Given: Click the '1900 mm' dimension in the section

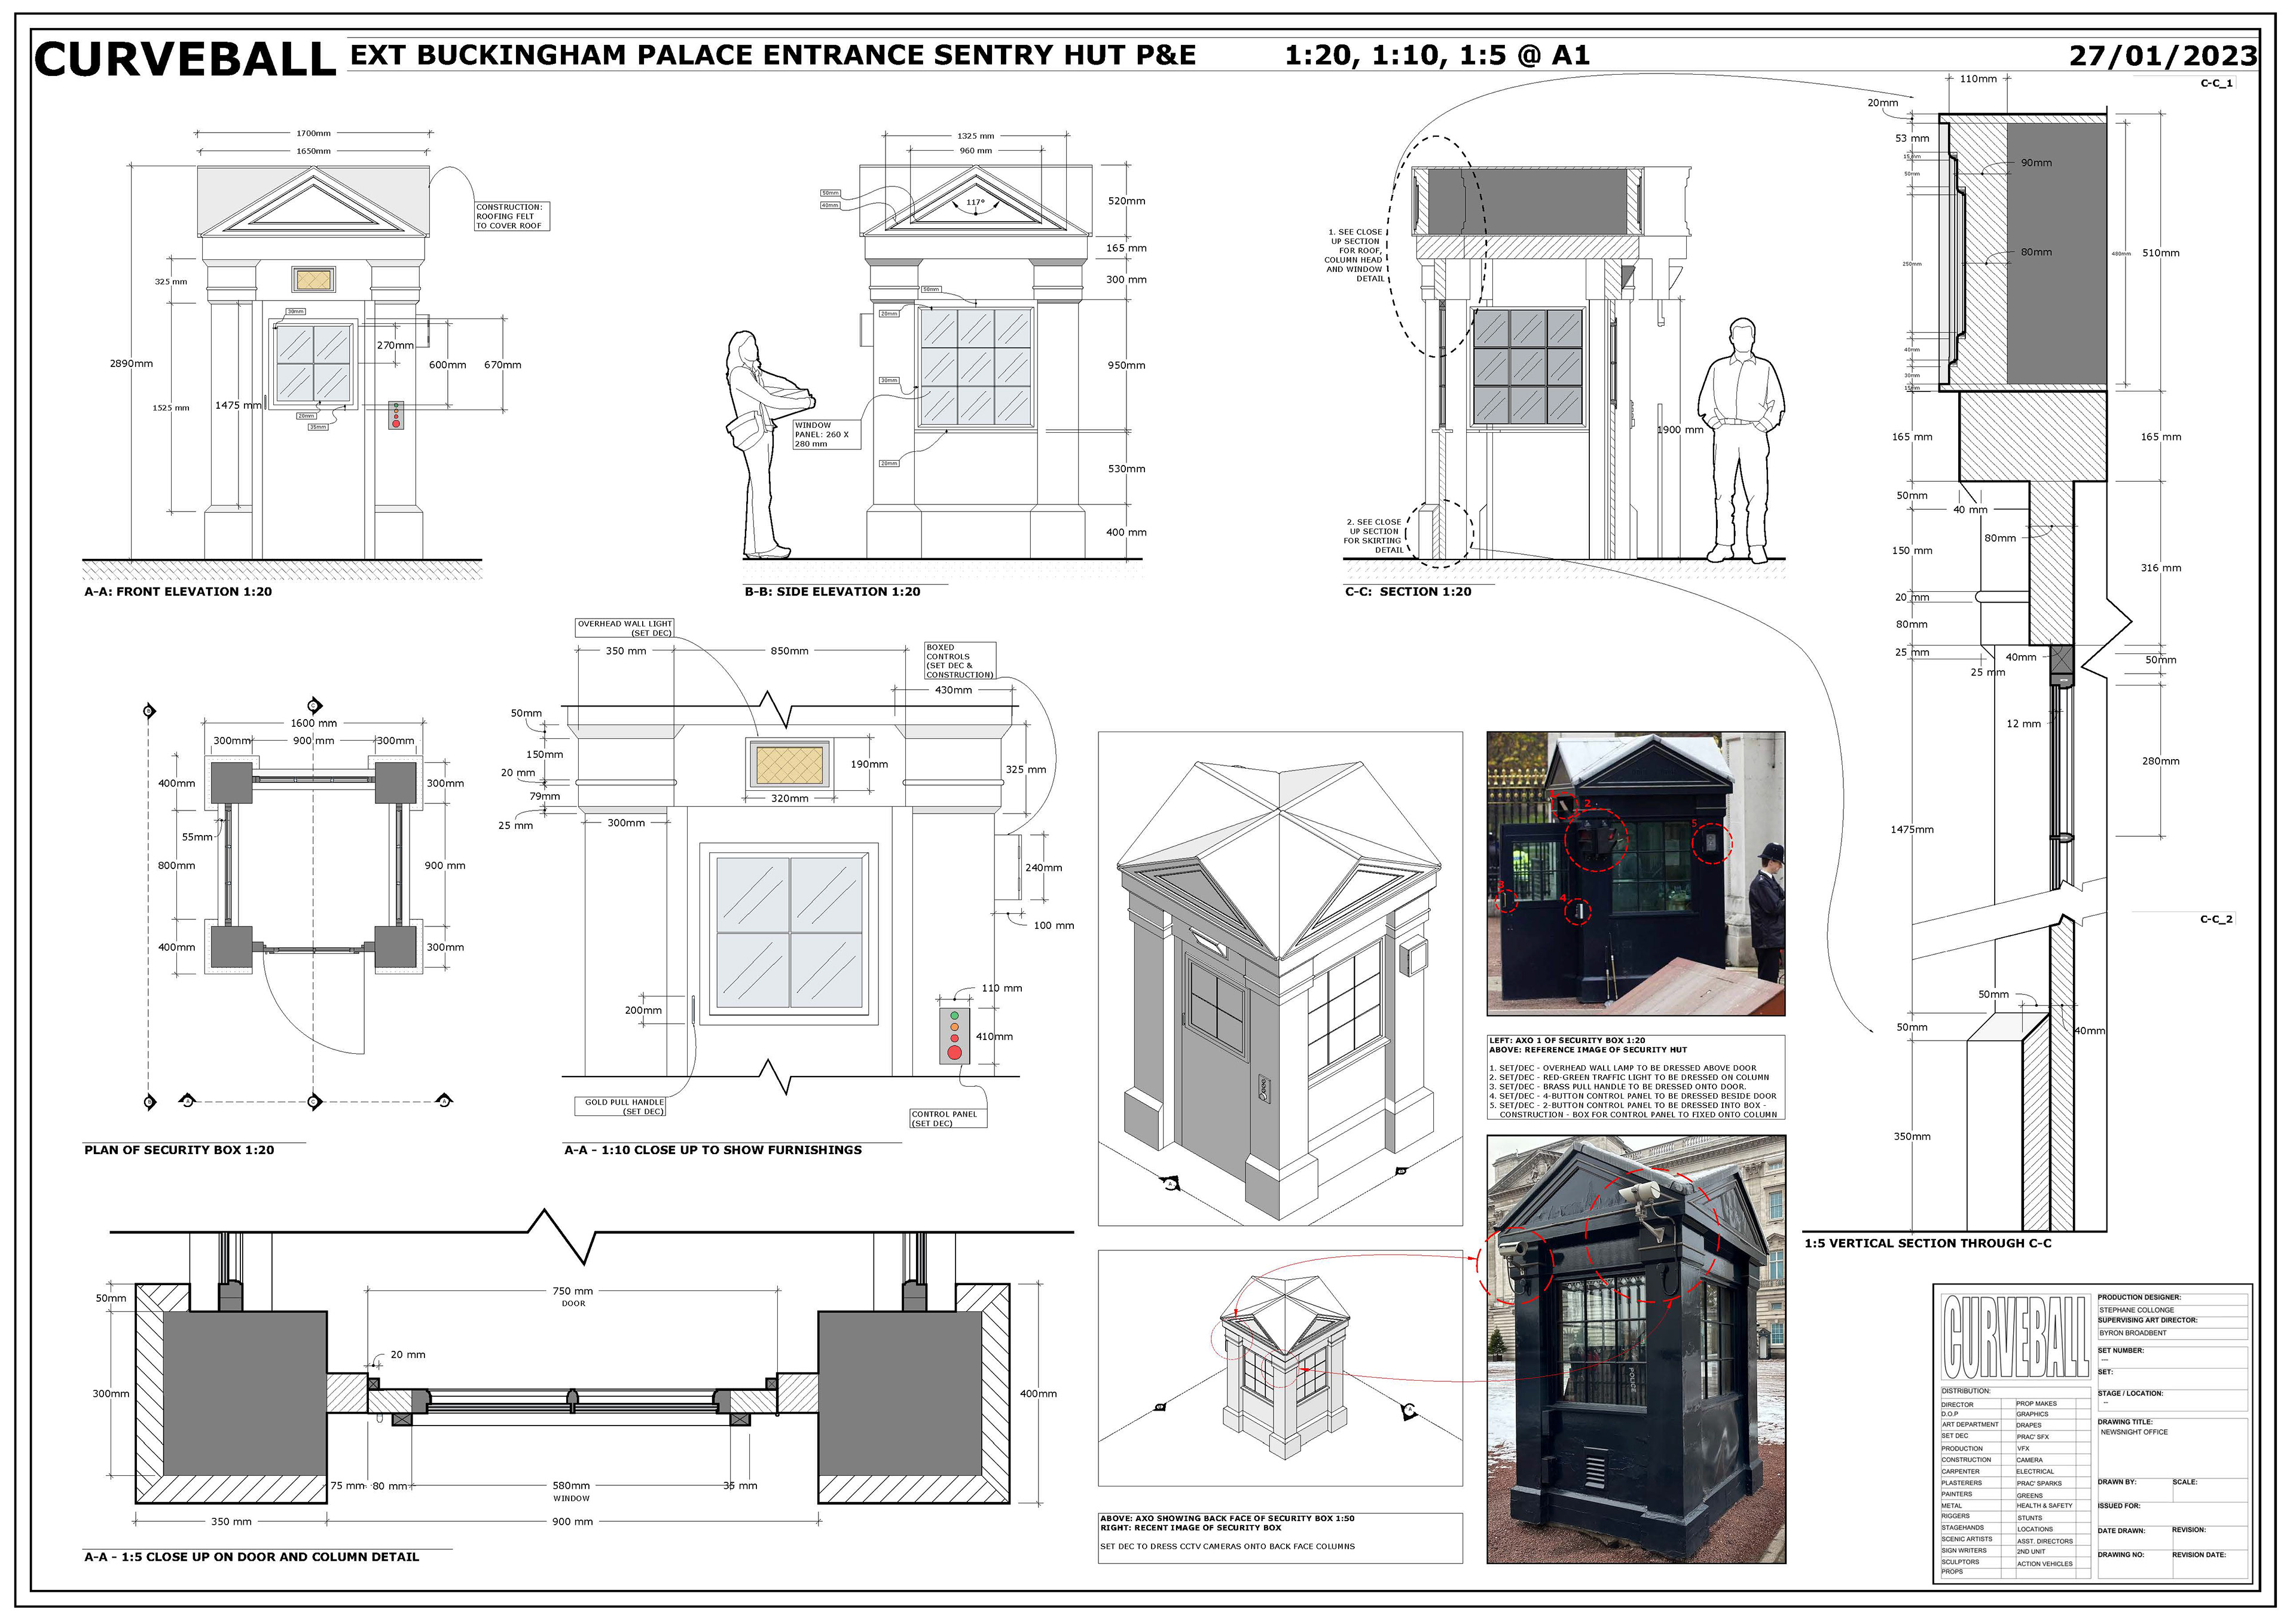Looking at the screenshot, I should [1680, 430].
